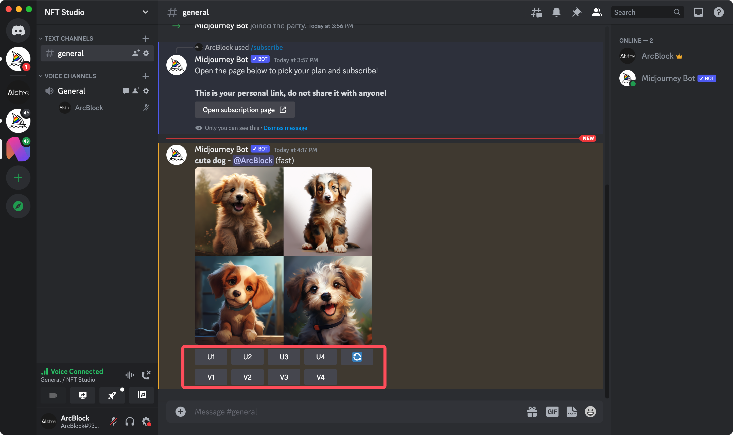Screen dimensions: 733x435
Task: Toggle the member list visibility
Action: coord(597,12)
